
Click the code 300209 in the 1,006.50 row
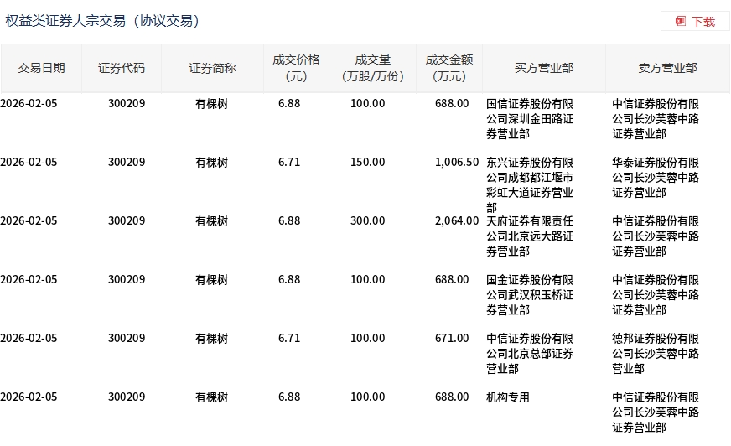(127, 162)
